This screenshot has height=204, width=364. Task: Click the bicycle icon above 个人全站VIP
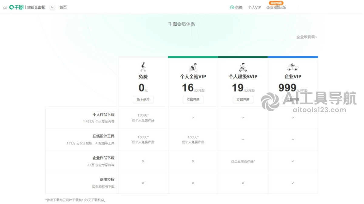pos(193,67)
